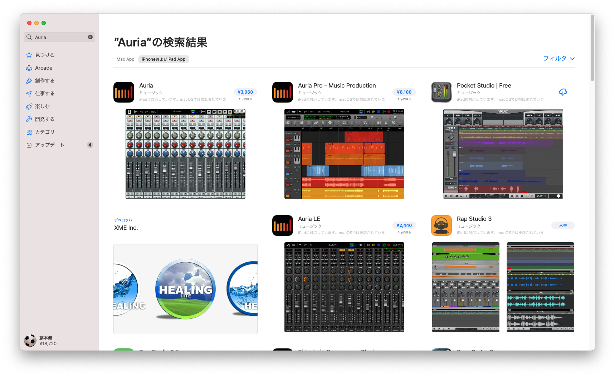Image resolution: width=615 pixels, height=377 pixels.
Task: Click ミュージック category under Pocket Studio
Action: point(469,93)
